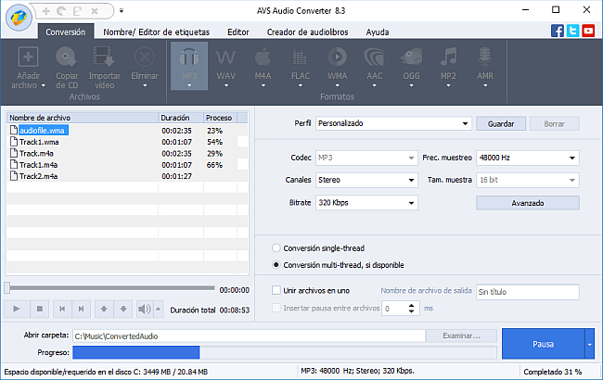Open the Creador de audiolibros tab
This screenshot has height=380, width=603.
point(307,32)
